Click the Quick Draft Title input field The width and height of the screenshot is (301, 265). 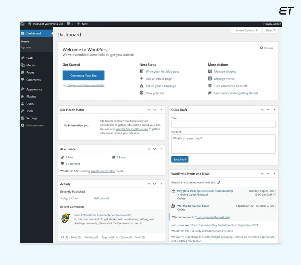[223, 124]
